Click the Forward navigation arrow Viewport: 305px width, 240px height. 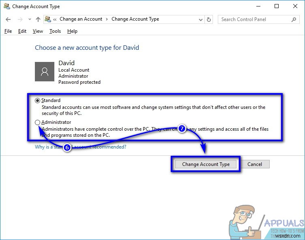coord(20,19)
